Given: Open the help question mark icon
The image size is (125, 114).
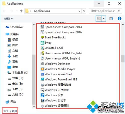Looking at the screenshot, I should point(119,19).
